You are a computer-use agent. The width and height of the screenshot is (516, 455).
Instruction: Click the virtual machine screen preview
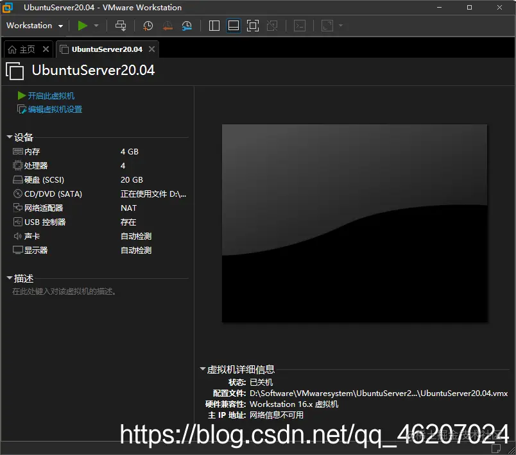354,223
